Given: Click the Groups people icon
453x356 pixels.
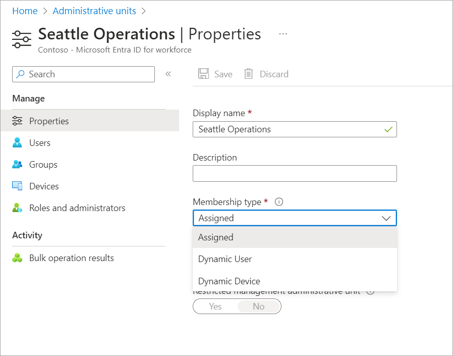Looking at the screenshot, I should pos(17,165).
